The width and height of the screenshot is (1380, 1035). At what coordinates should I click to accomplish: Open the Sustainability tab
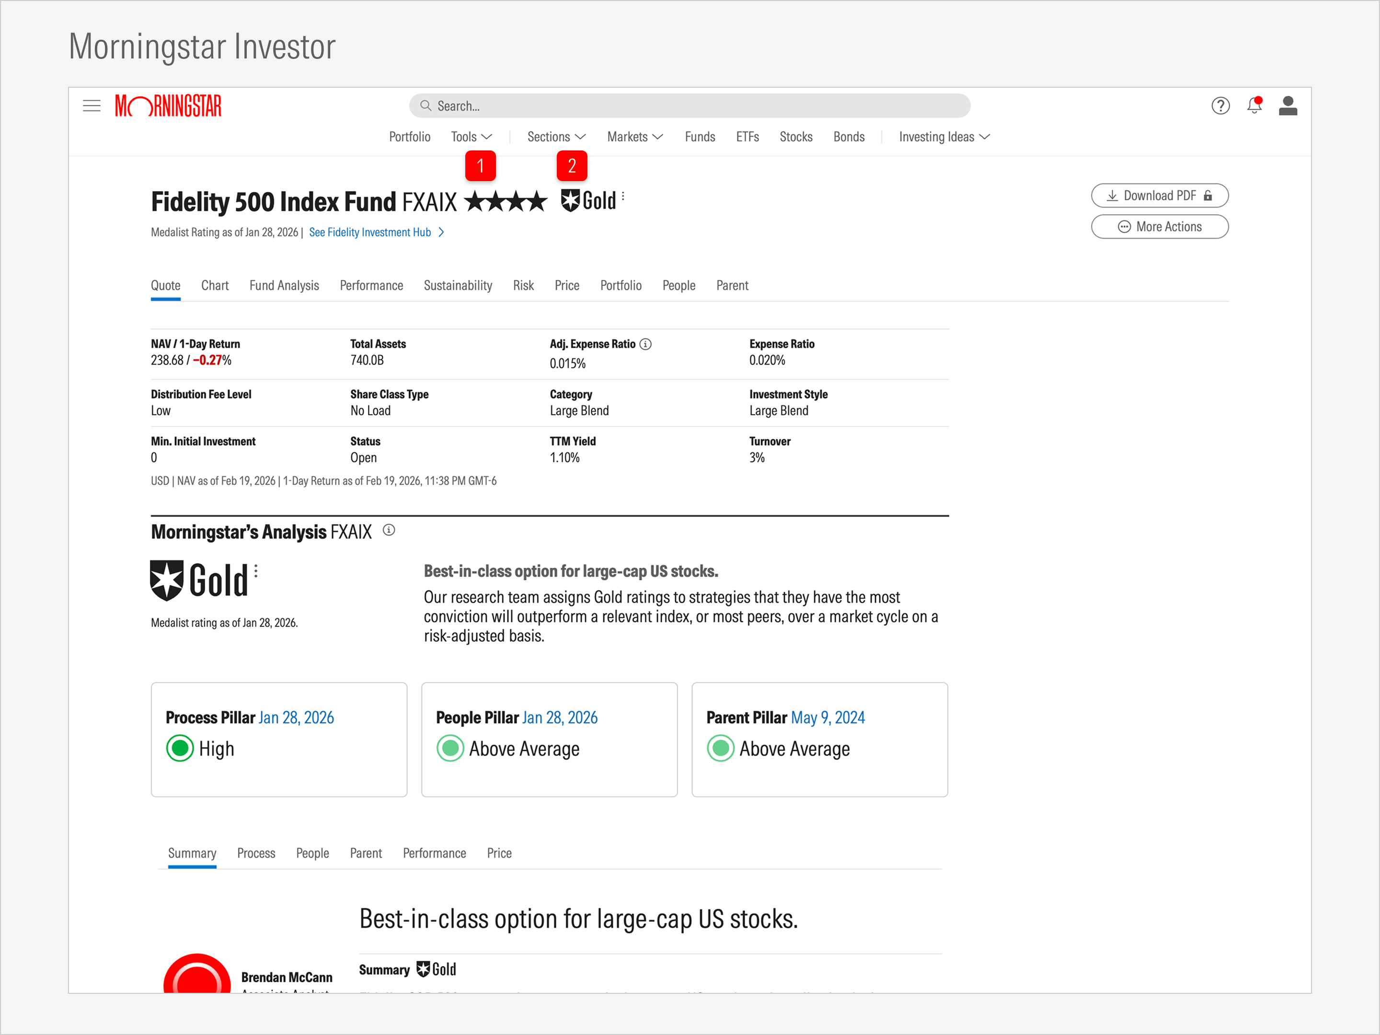(458, 286)
